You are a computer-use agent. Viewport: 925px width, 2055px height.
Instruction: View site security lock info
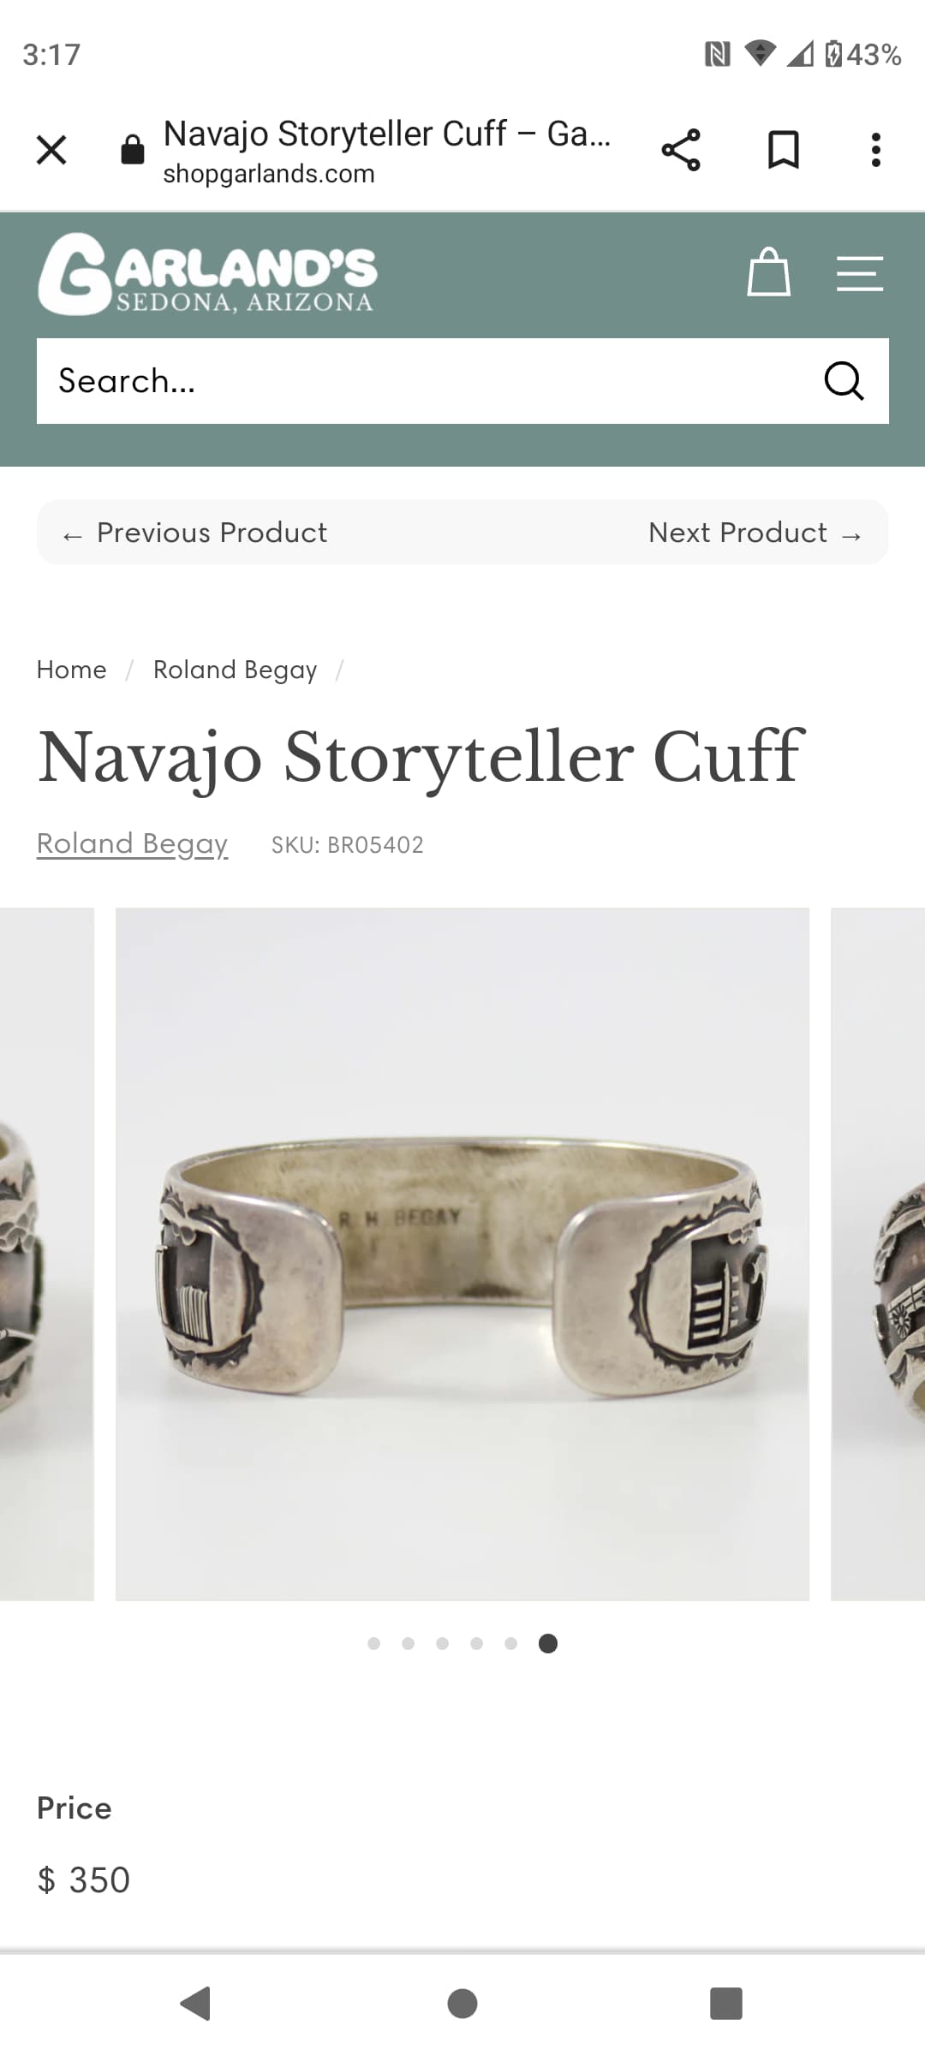133,150
